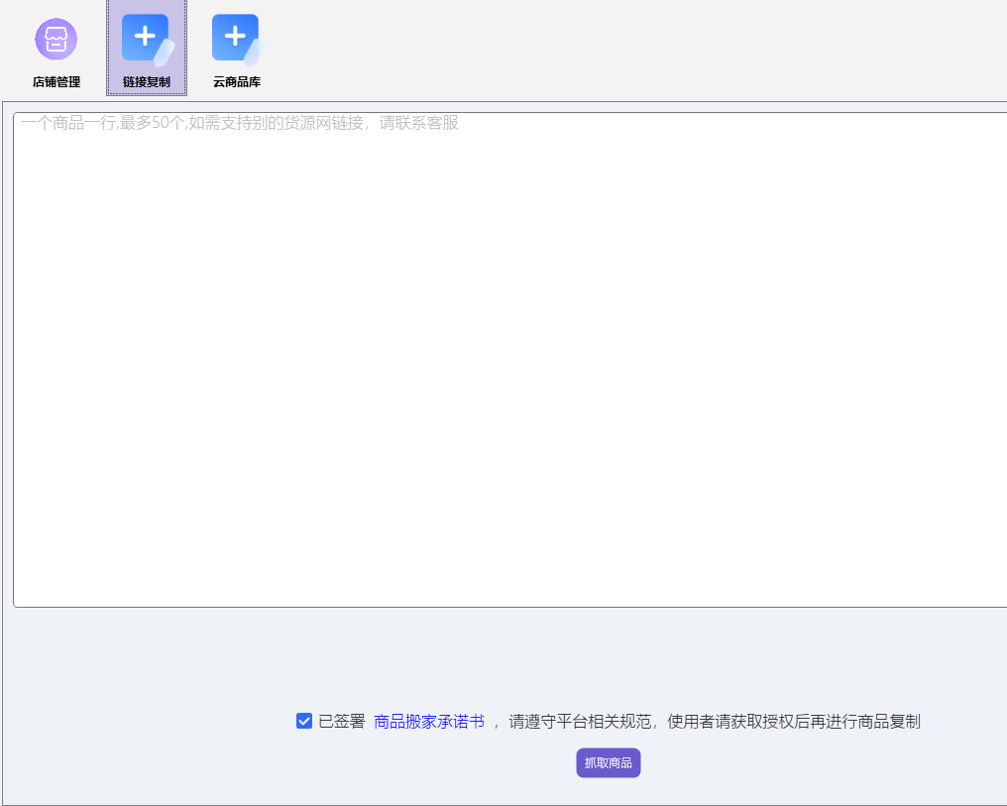
Task: Open the 店铺管理 store icon
Action: pyautogui.click(x=56, y=40)
